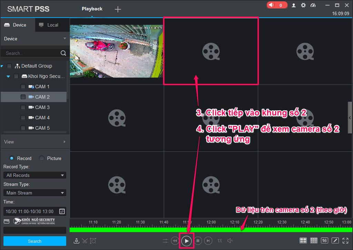Switch to the Device tab
The width and height of the screenshot is (353, 250).
[x=18, y=25]
